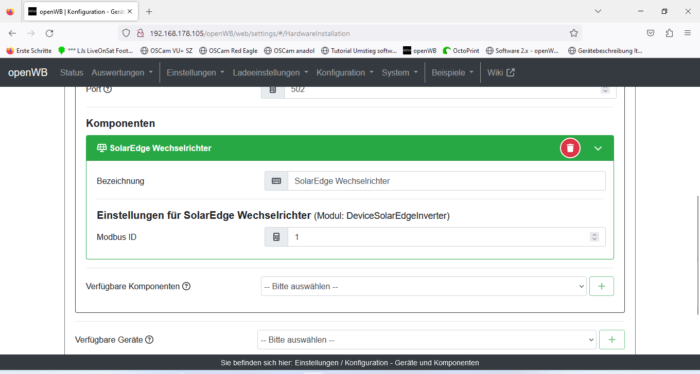Open Firefox View from the title bar
This screenshot has width=700, height=374.
10,11
